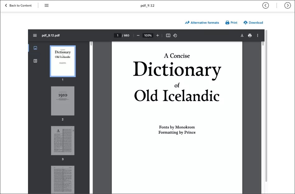This screenshot has width=295, height=194.
Task: Click the page number input field
Action: tap(118, 35)
